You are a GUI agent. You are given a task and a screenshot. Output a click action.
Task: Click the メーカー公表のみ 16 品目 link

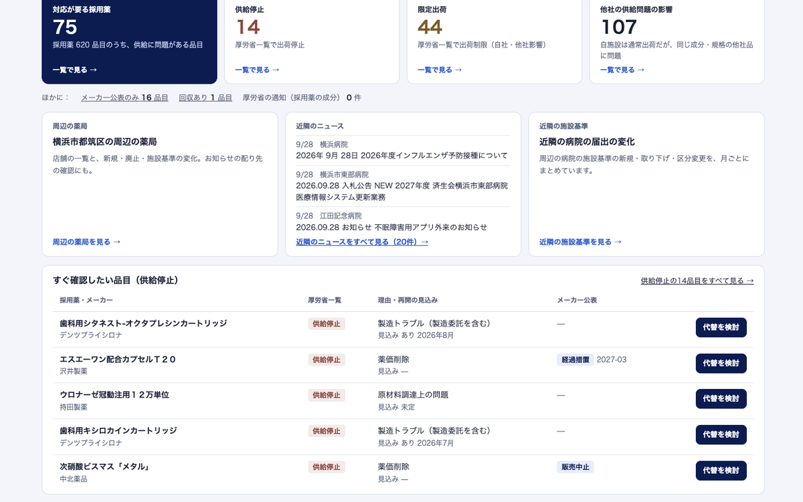click(x=124, y=98)
